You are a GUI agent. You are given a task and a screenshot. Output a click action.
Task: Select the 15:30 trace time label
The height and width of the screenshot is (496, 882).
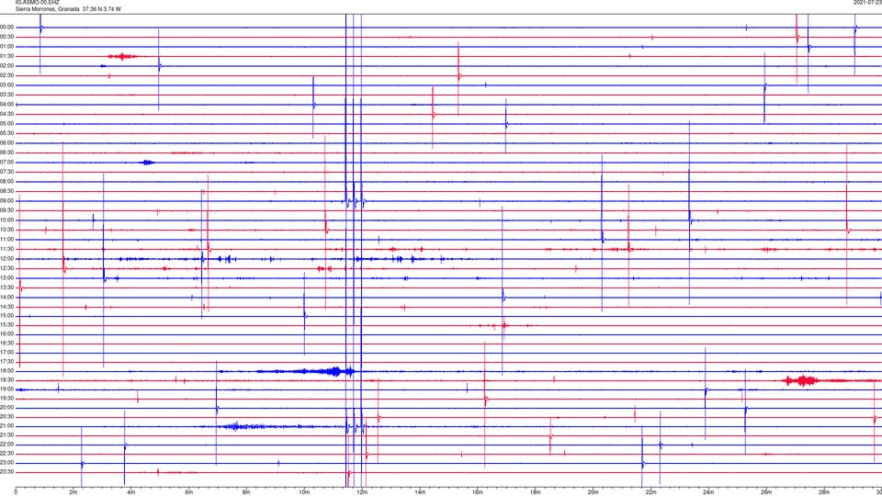point(7,325)
